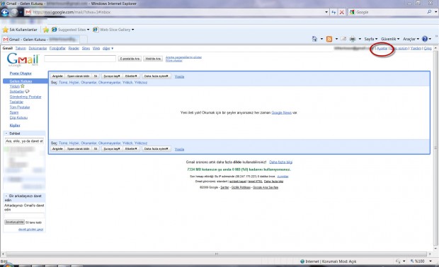Click the red X Stop icon
This screenshot has width=439, height=267.
(x=342, y=12)
